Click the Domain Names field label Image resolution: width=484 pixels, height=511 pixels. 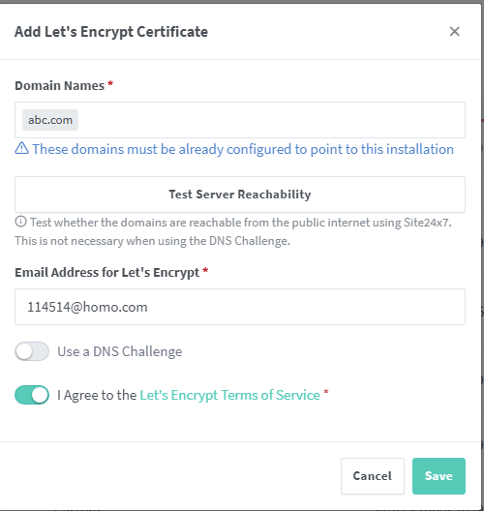pyautogui.click(x=60, y=86)
